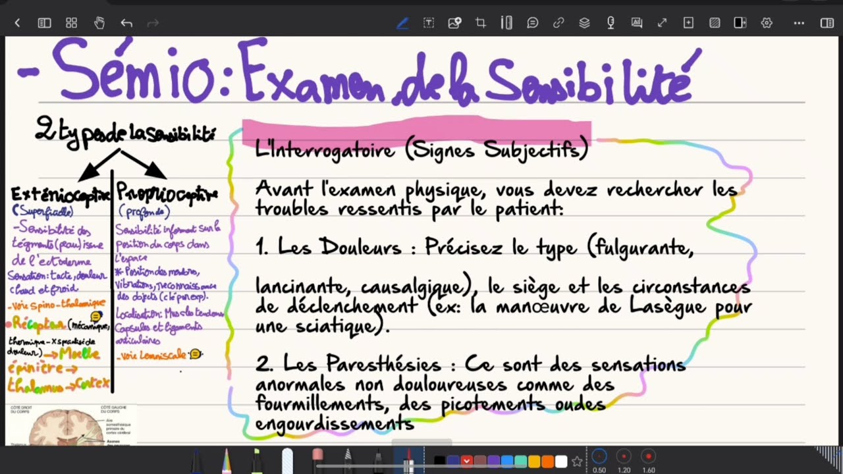
Task: Open the note icon beside Récepteur
Action: [x=95, y=317]
